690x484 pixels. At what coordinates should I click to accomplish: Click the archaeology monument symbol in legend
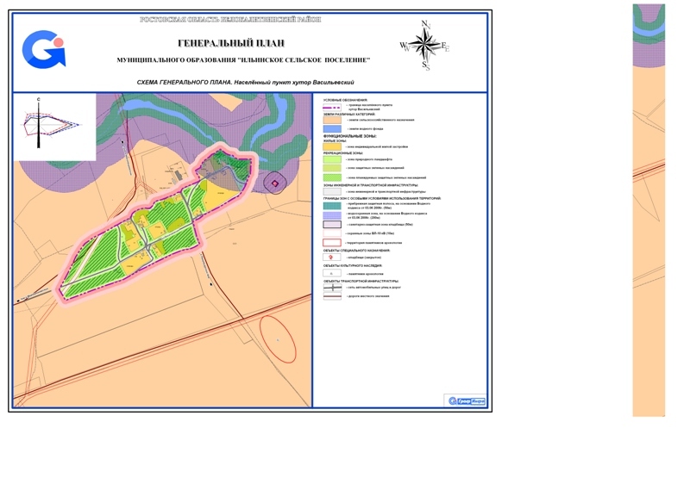[332, 273]
